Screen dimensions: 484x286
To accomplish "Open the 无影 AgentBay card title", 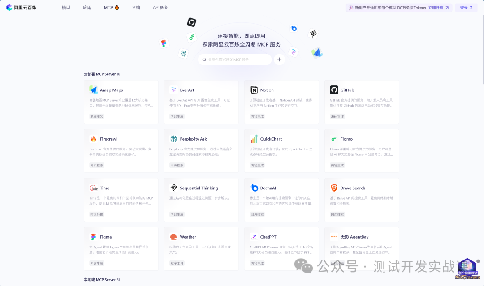I will (x=354, y=237).
